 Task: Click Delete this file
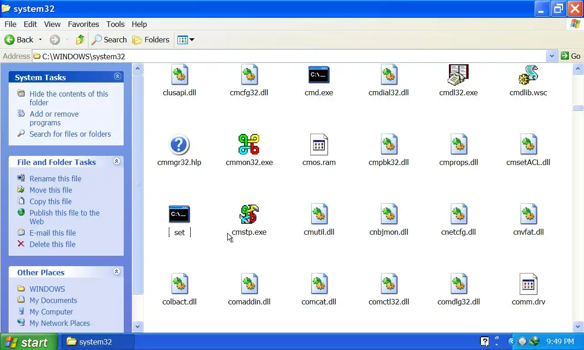tap(52, 244)
